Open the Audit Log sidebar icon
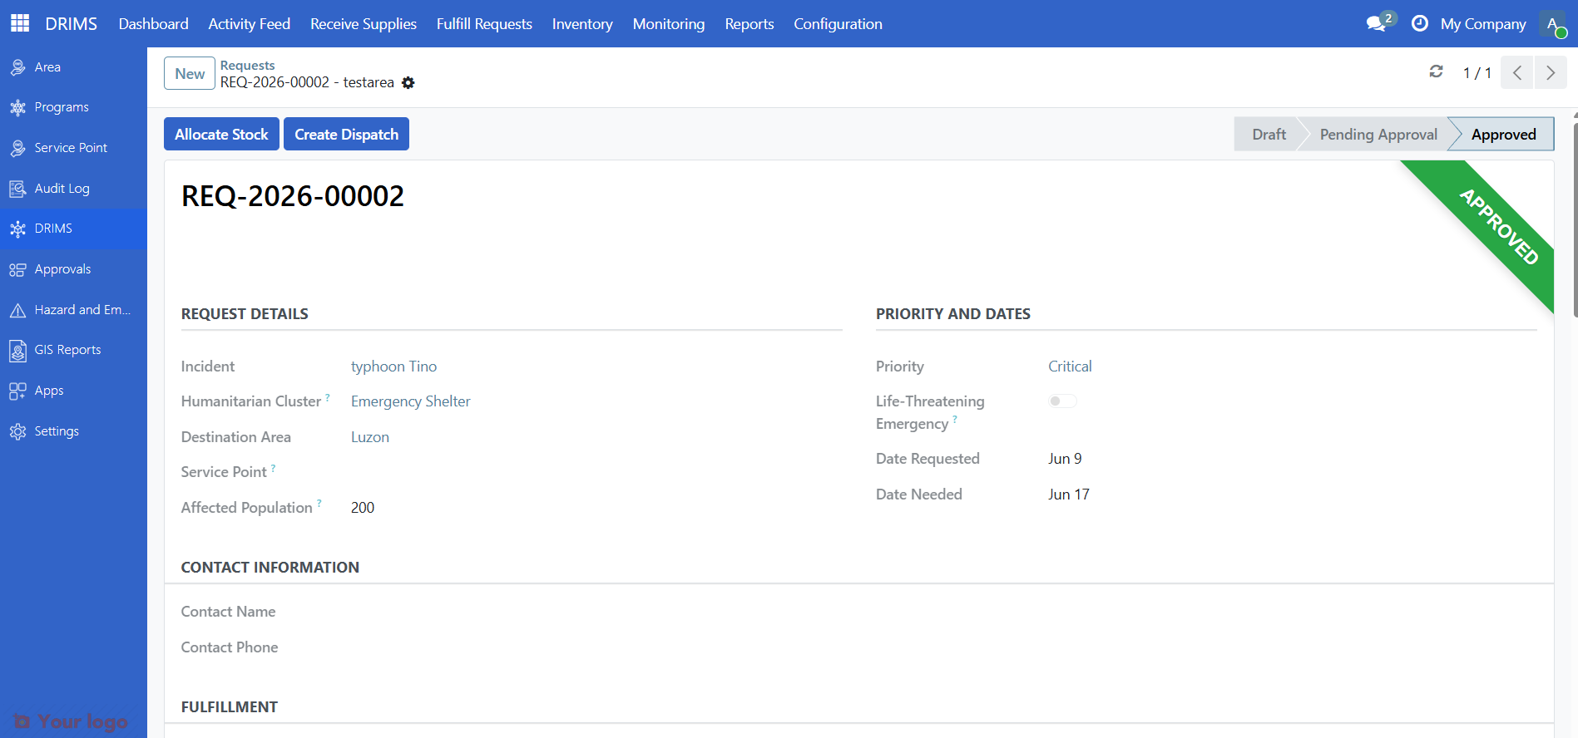The image size is (1578, 738). tap(17, 189)
